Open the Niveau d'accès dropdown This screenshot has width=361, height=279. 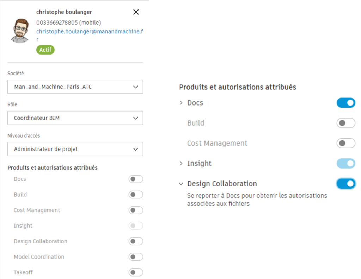[75, 149]
